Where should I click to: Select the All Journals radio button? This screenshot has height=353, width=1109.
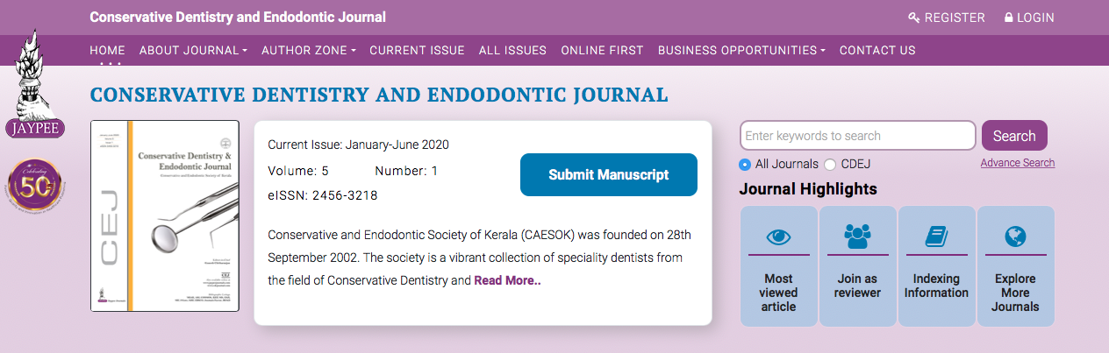point(746,164)
